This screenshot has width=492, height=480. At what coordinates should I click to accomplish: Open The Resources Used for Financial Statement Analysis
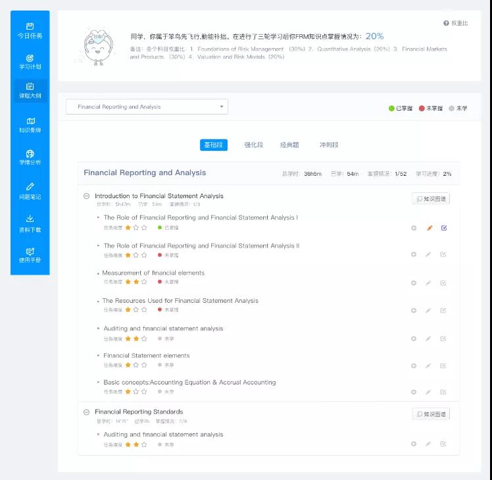point(180,301)
